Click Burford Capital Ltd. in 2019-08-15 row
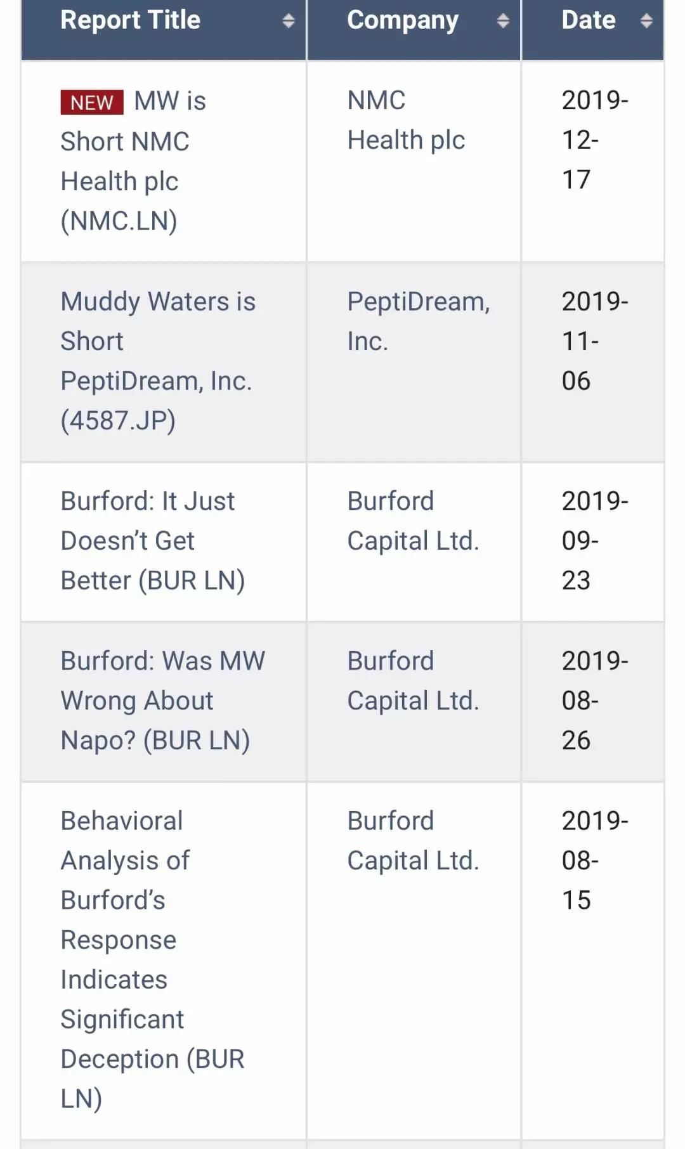Image resolution: width=685 pixels, height=1149 pixels. pos(413,841)
